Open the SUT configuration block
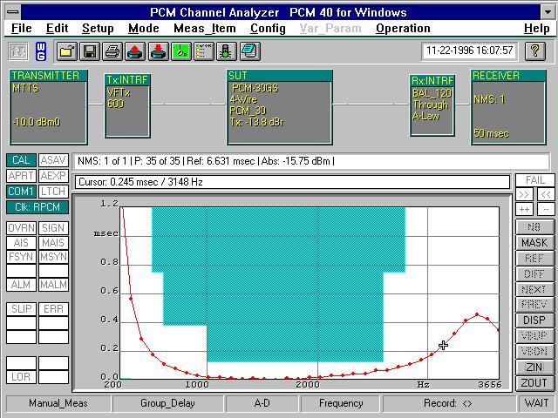 279,107
